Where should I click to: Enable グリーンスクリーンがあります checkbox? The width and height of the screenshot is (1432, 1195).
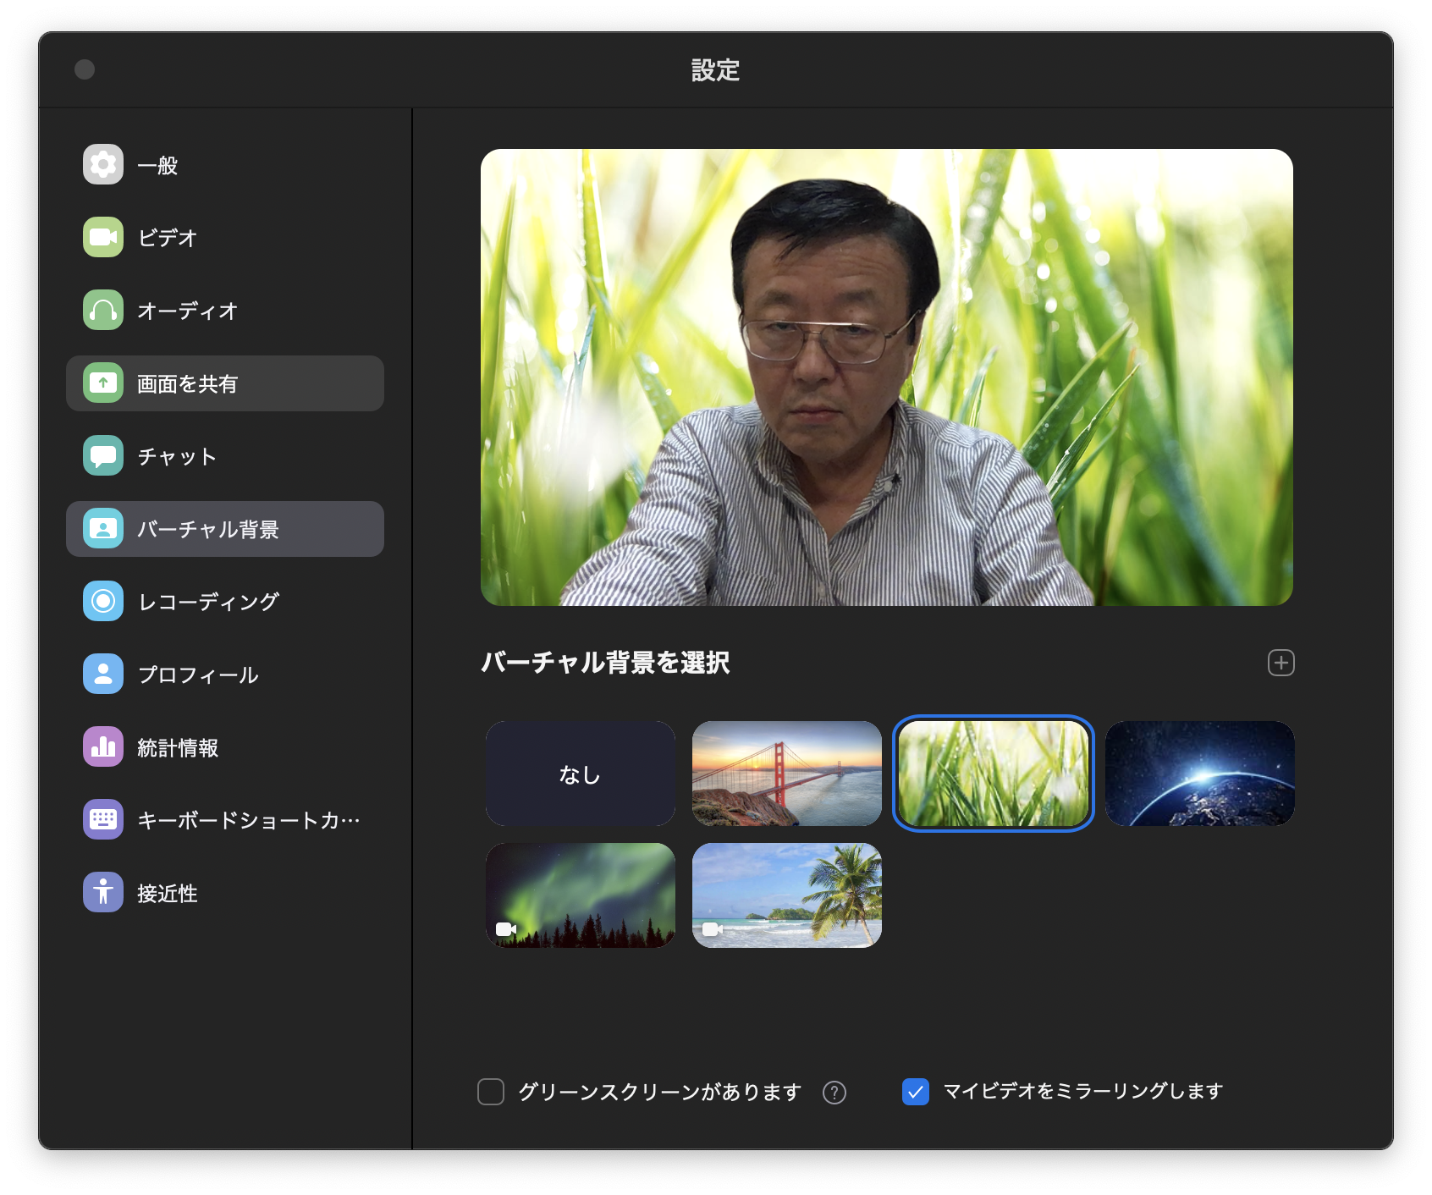click(491, 1092)
